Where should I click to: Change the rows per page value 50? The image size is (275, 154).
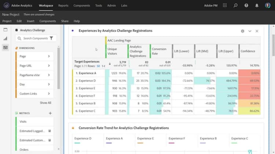[98, 66]
